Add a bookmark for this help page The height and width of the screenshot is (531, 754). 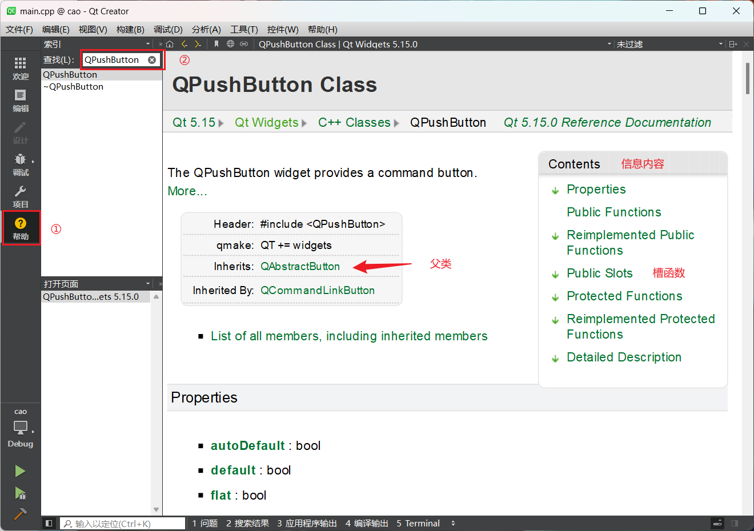(x=216, y=44)
